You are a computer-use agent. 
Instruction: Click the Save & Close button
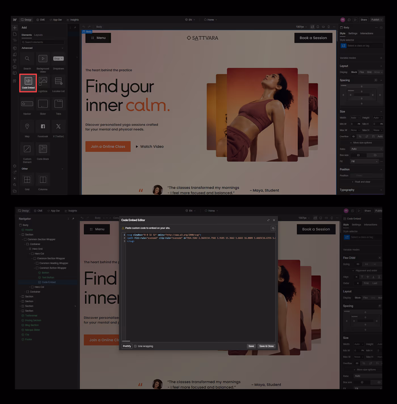tap(267, 346)
